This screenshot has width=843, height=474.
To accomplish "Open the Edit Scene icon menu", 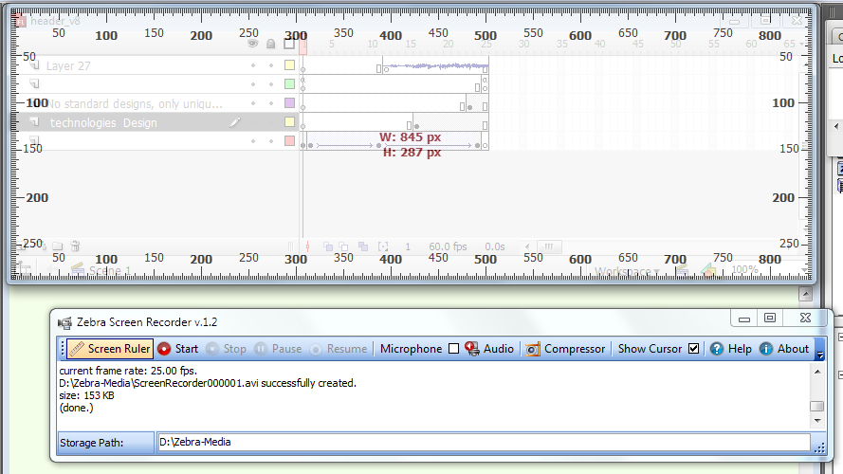I will [x=683, y=270].
